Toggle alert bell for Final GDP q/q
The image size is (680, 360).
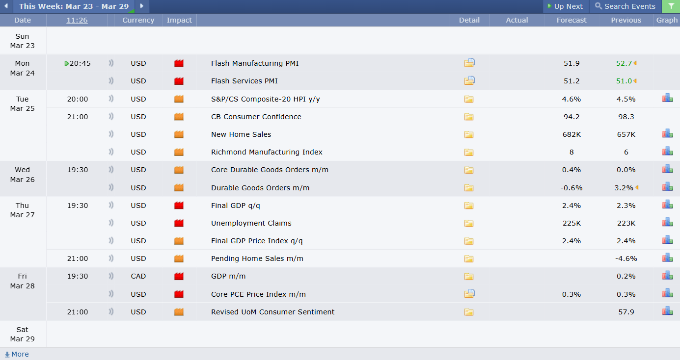pyautogui.click(x=111, y=205)
